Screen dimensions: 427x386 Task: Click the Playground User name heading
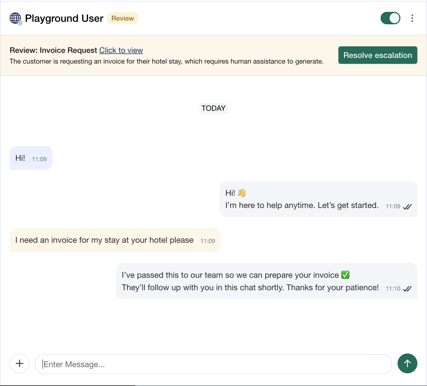(x=64, y=18)
